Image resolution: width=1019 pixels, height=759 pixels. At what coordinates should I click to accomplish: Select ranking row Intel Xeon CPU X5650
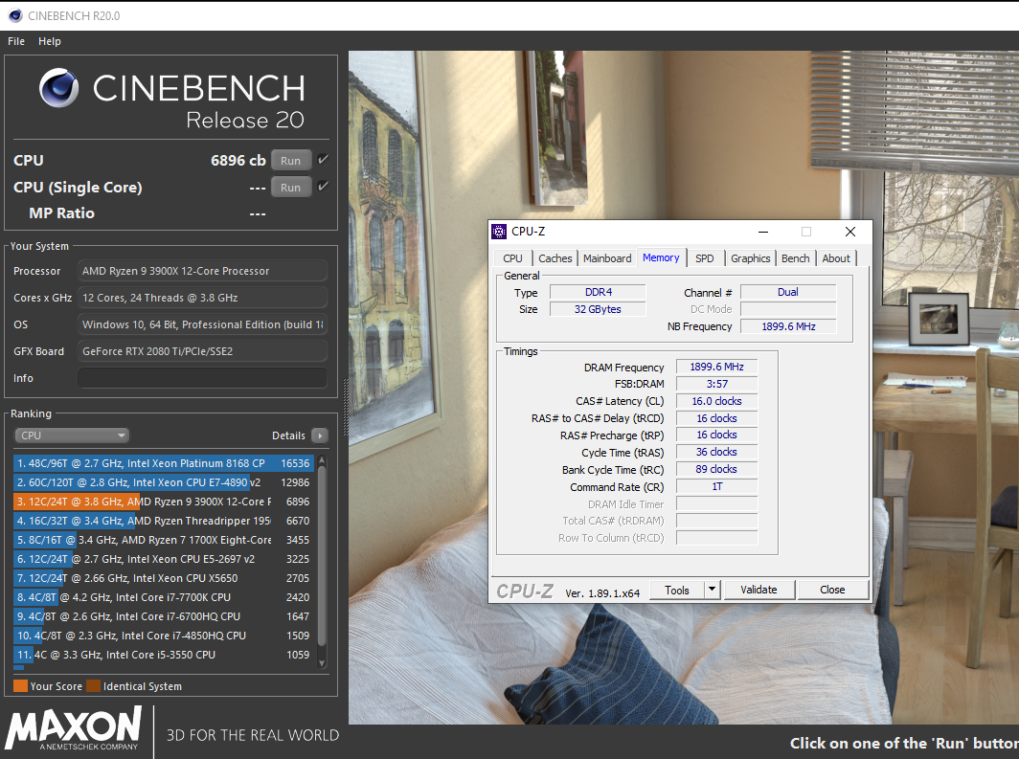[x=163, y=578]
